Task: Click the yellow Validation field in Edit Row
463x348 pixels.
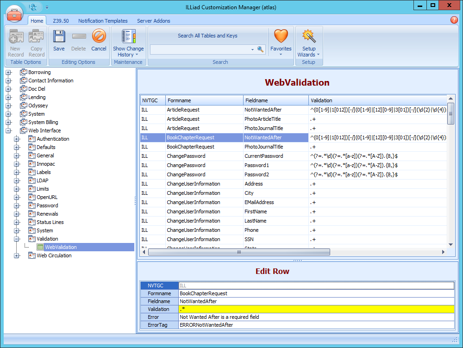Action: tap(316, 309)
